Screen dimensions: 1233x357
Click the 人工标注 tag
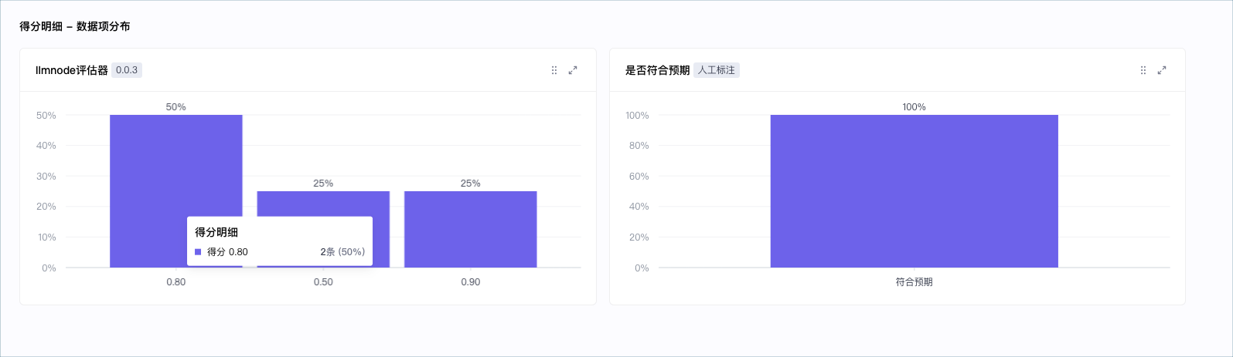click(717, 70)
